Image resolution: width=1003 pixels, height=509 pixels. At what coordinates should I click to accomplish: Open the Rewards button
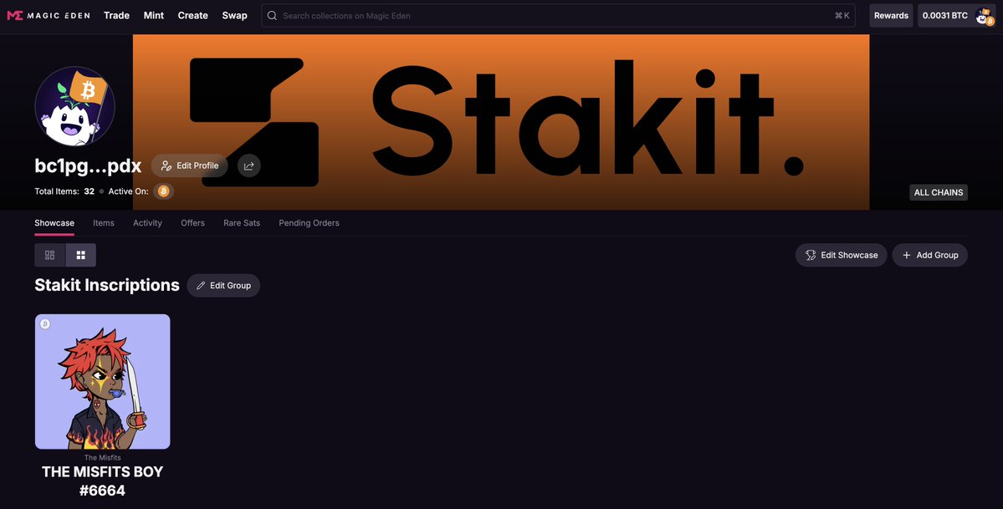pyautogui.click(x=891, y=15)
